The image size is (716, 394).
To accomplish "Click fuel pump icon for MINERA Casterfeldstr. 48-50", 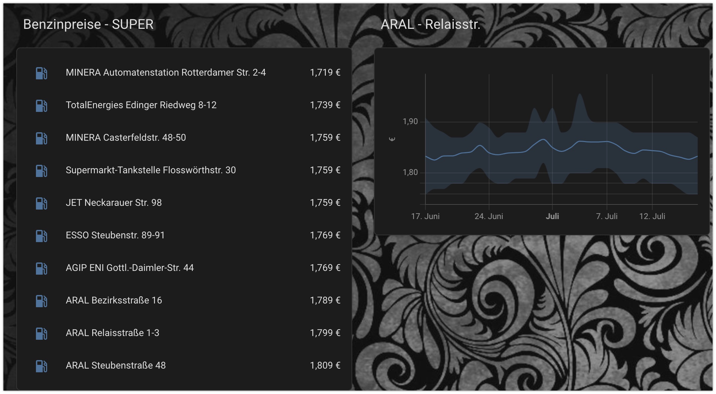I will 41,138.
